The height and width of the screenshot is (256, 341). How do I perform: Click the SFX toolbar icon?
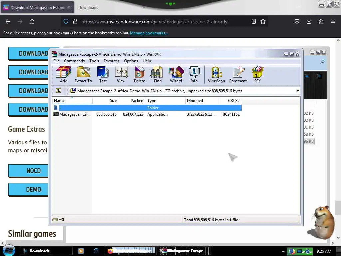click(x=257, y=74)
